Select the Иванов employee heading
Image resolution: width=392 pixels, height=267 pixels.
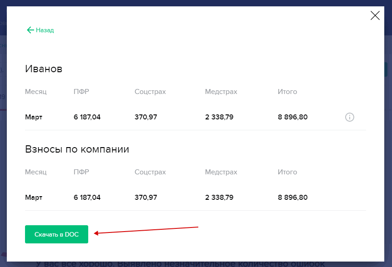click(x=44, y=69)
